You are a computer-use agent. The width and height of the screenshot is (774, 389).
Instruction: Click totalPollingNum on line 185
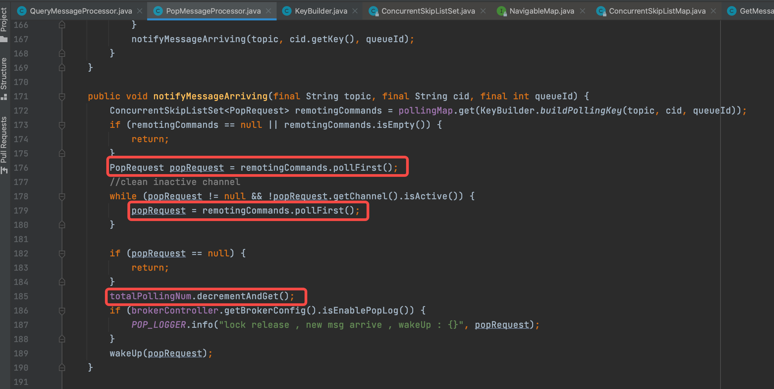click(x=150, y=297)
